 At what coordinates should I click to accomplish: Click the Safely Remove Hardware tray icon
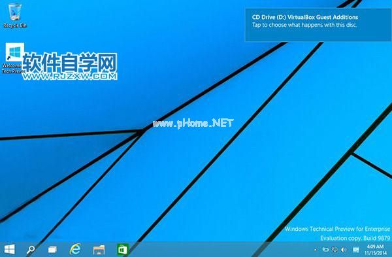325,250
